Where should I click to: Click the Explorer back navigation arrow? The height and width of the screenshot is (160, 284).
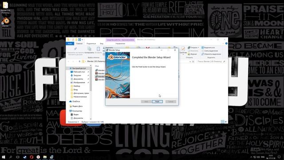pyautogui.click(x=69, y=61)
